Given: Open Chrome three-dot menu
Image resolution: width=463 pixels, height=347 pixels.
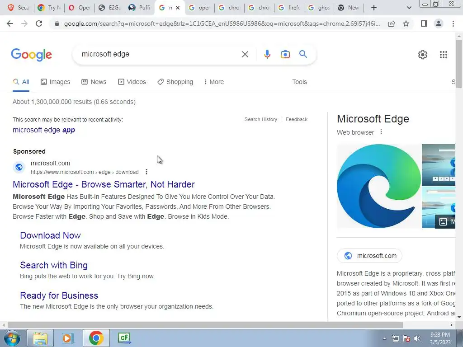Looking at the screenshot, I should pyautogui.click(x=453, y=23).
